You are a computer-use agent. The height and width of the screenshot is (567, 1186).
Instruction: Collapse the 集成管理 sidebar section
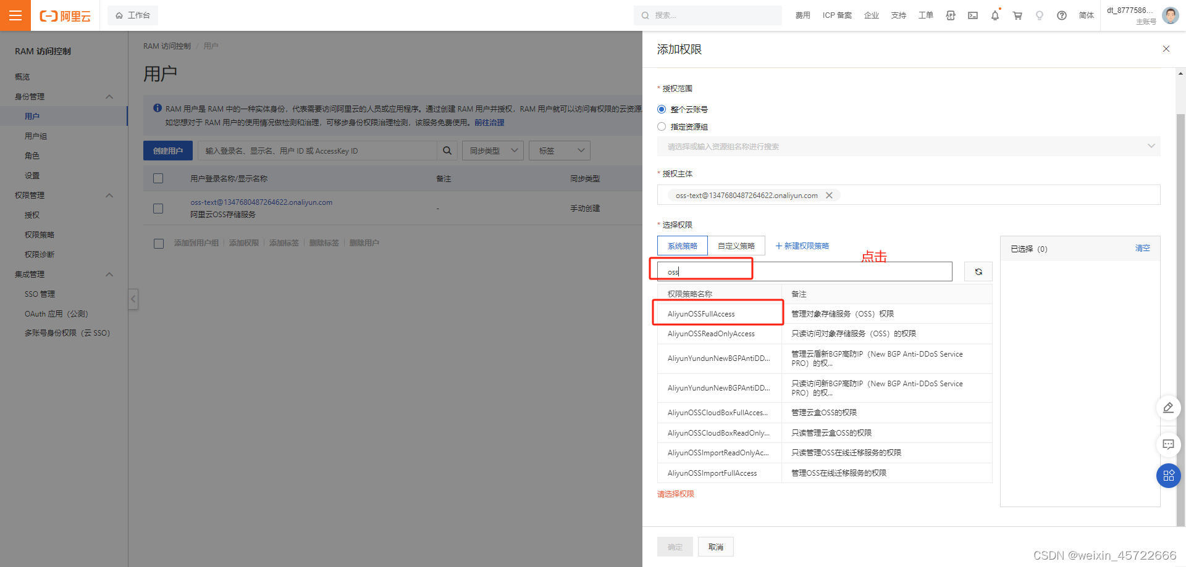(109, 275)
